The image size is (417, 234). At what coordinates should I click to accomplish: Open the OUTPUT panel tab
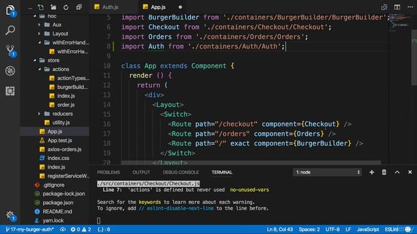point(141,172)
